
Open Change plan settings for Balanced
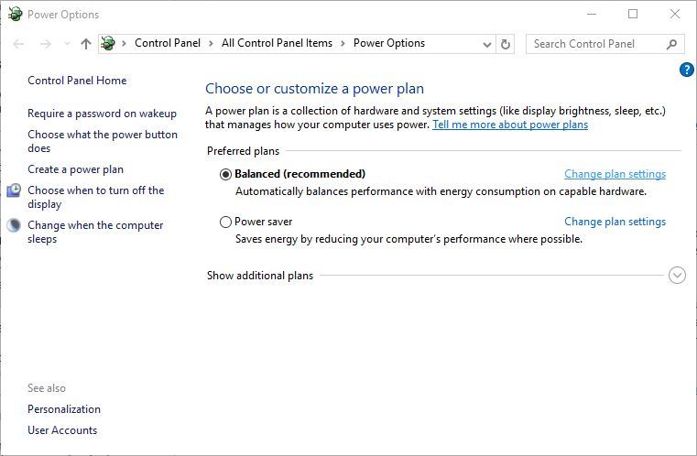coord(615,174)
